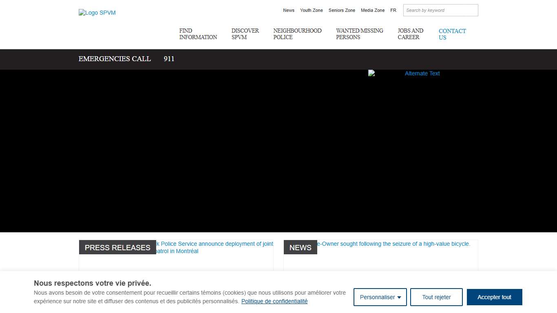Go to the Youth Zone page

click(x=311, y=10)
